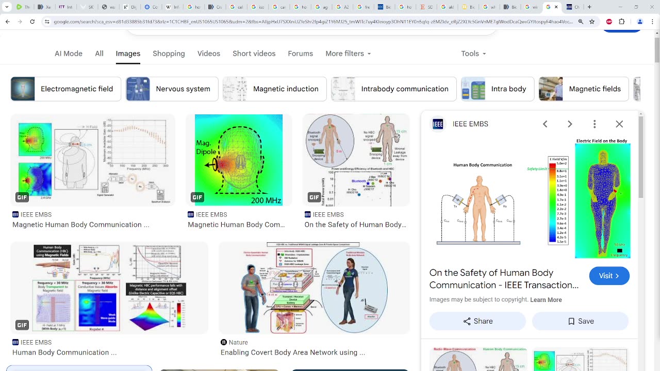Click 'Human Body Communication ...' result title

coord(64,352)
